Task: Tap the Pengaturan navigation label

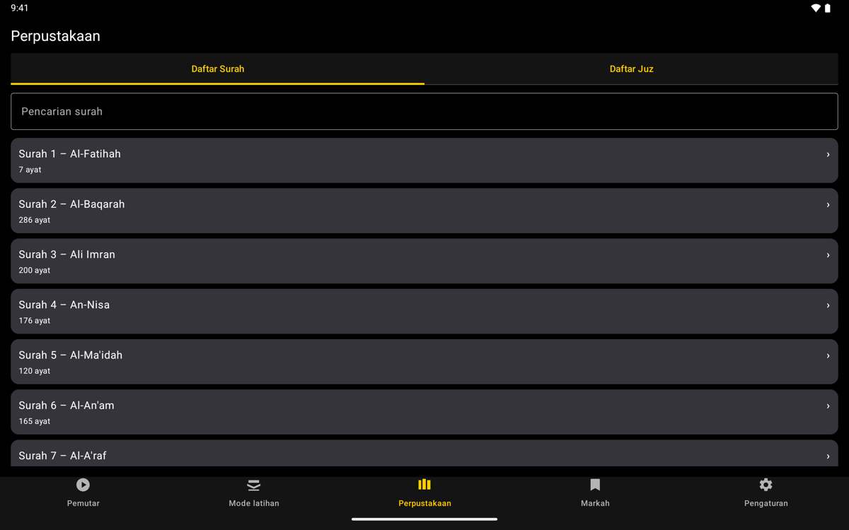Action: point(766,503)
